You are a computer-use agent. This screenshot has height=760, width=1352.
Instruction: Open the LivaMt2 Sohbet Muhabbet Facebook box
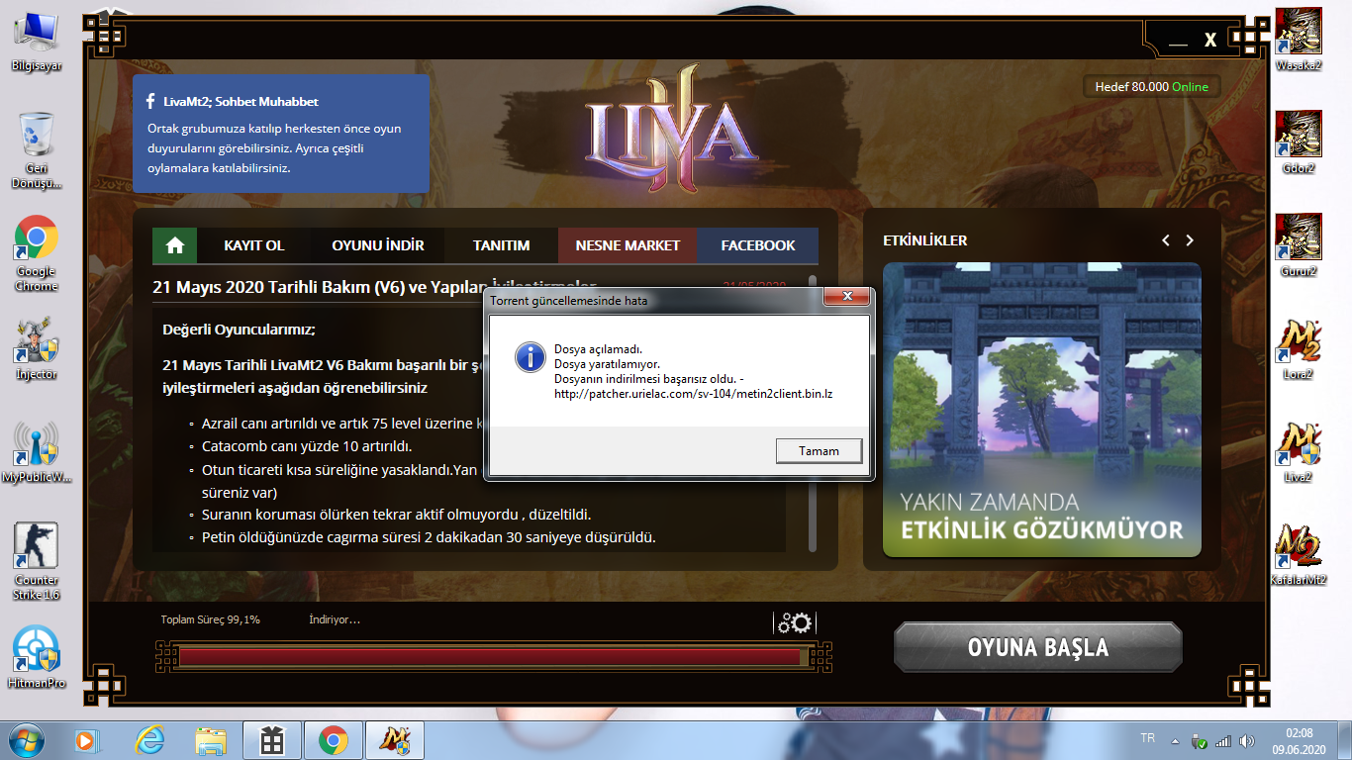pos(281,134)
